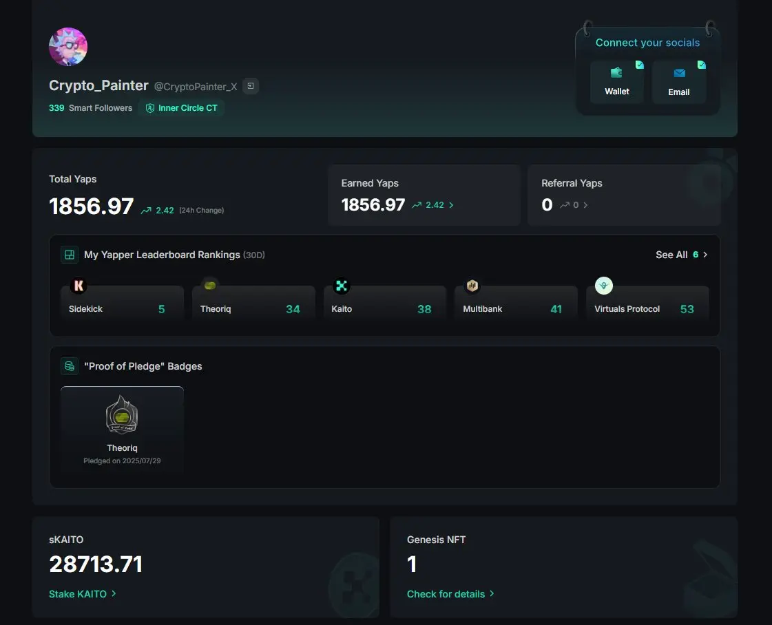This screenshot has height=625, width=772.
Task: Open the Kaito ranking card
Action: pos(385,303)
